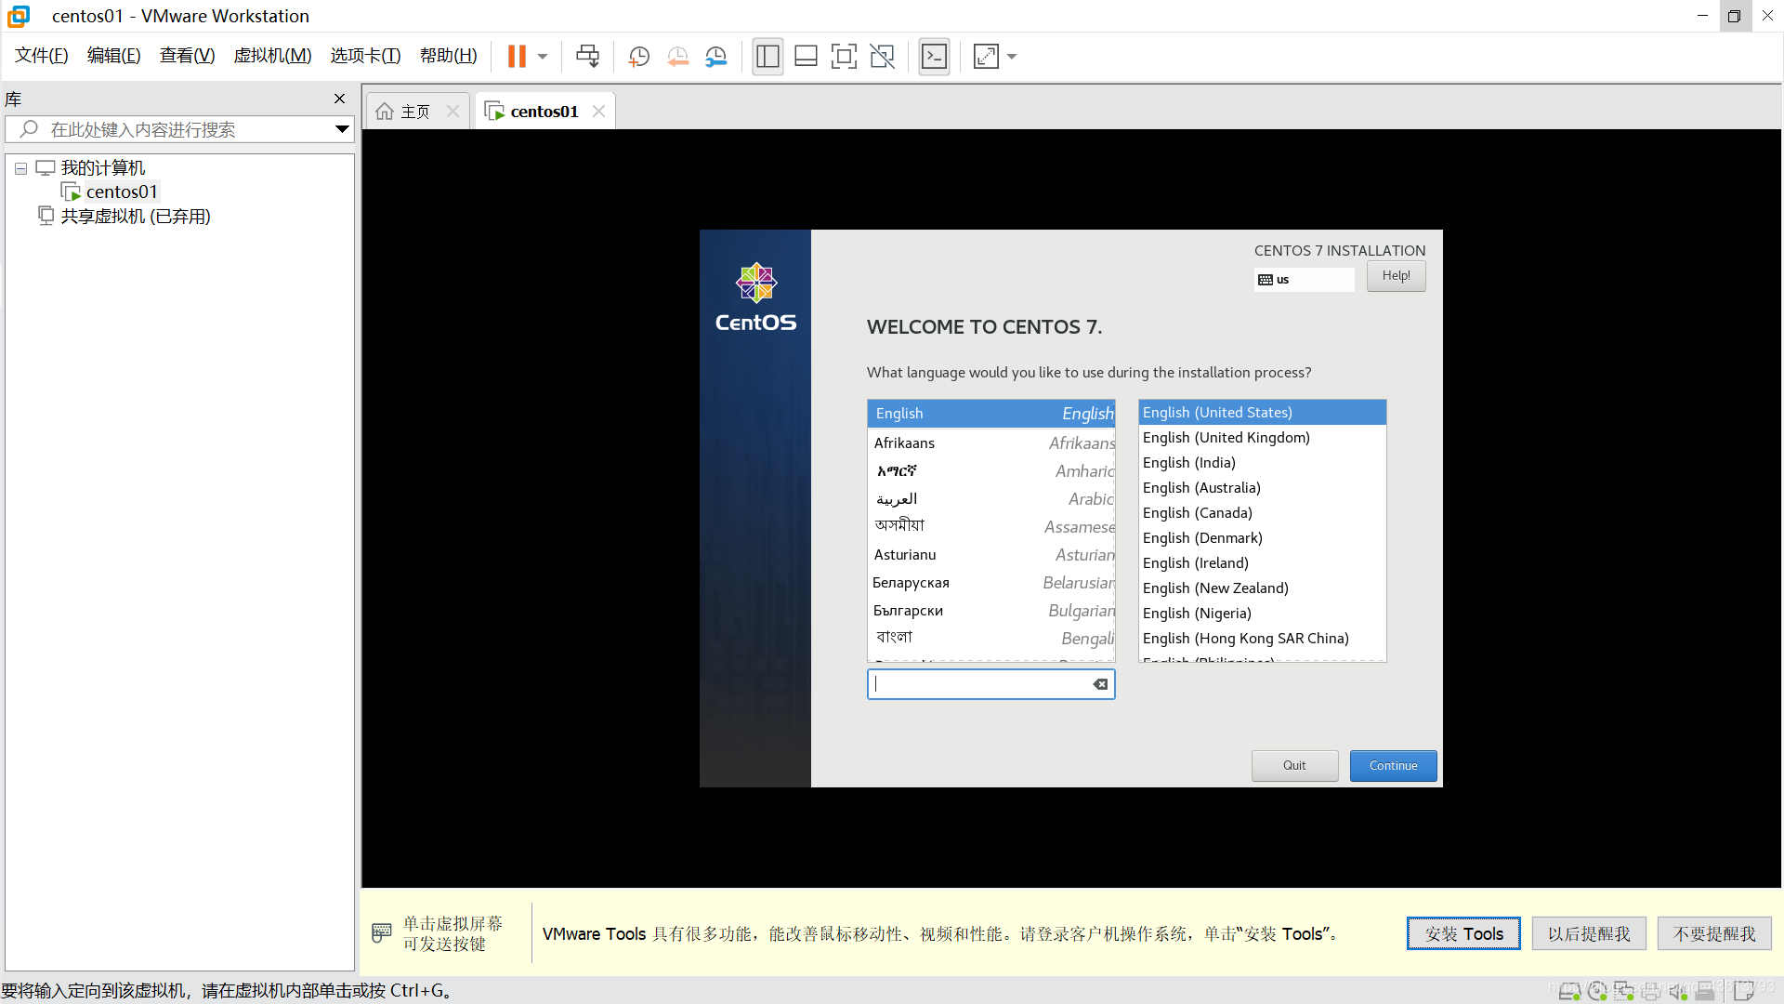Open the 查看(V) menu

[x=187, y=56]
